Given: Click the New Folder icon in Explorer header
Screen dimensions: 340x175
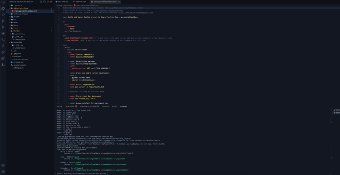Looking at the screenshot, I should pyautogui.click(x=45, y=1).
